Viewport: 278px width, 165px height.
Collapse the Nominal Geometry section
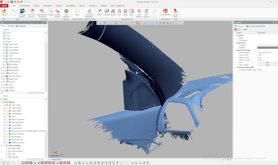coord(235,50)
